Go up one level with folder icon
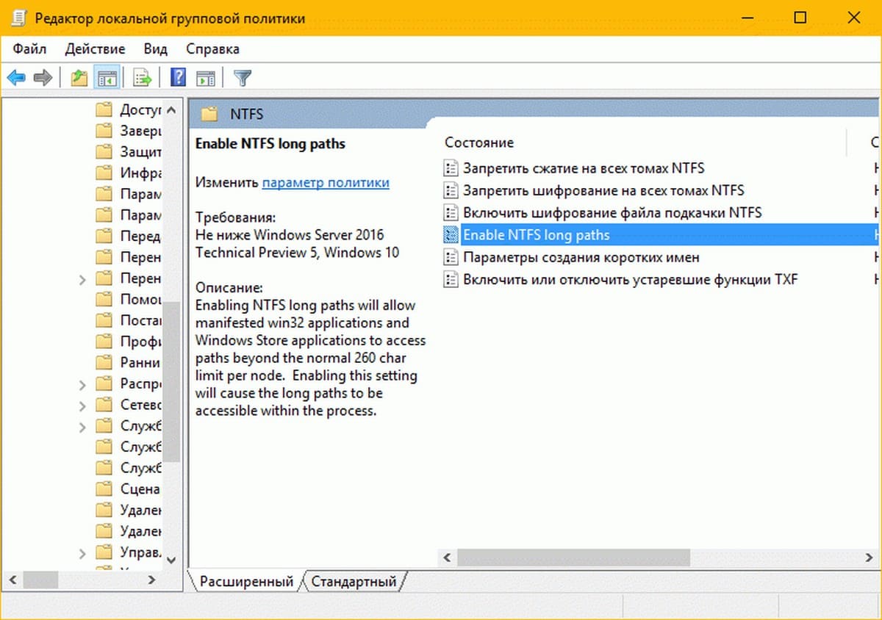Viewport: 882px width, 620px height. click(x=79, y=78)
